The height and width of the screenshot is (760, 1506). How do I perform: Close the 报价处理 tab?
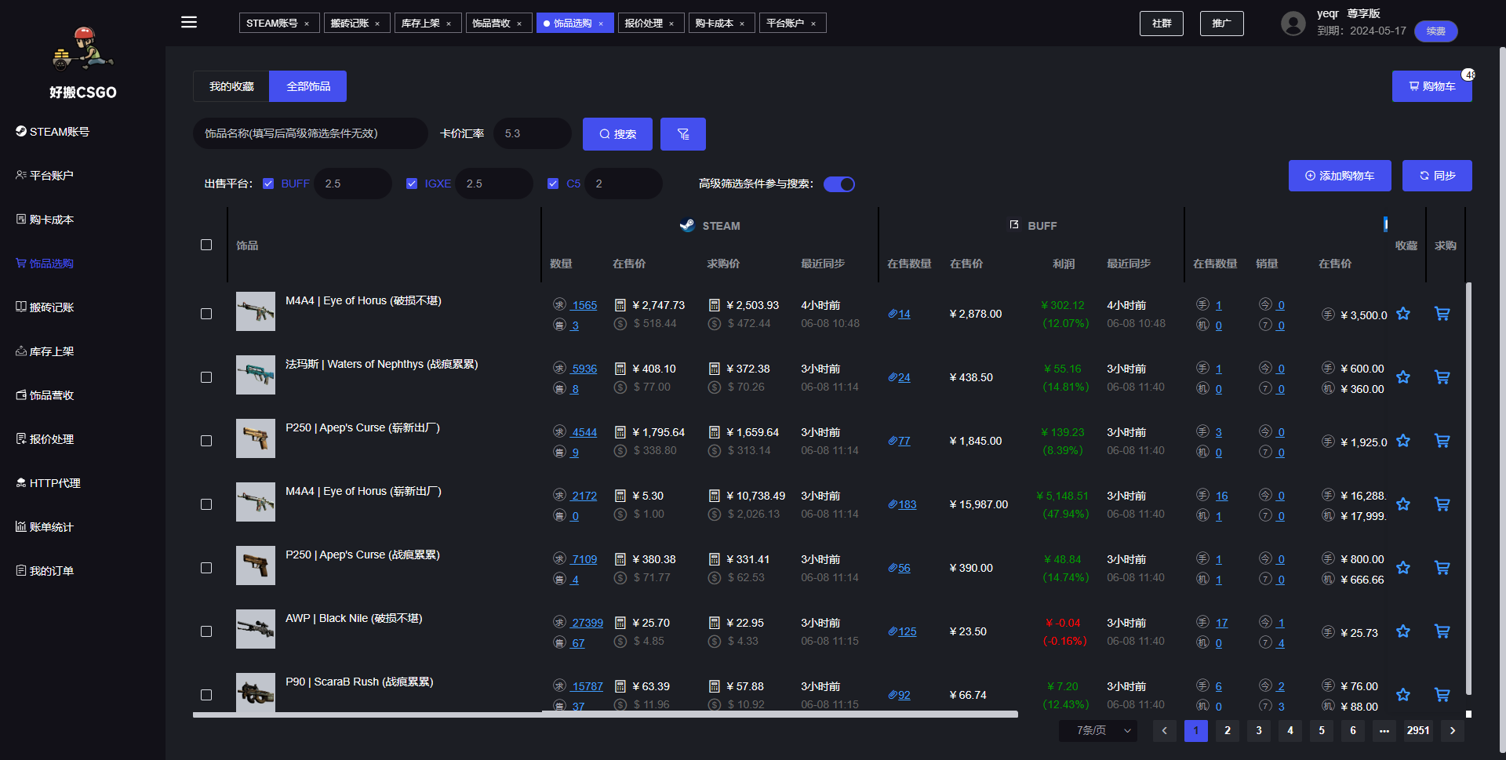coord(671,24)
